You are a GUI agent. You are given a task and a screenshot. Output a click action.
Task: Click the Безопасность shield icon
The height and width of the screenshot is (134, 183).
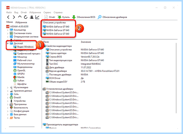pos(11,108)
